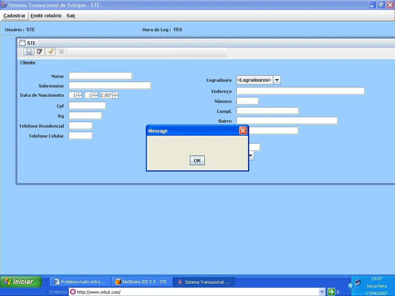Viewport: 395px width, 296px height.
Task: Click the dropdown arrow partly hidden behind Message dialog
Action: click(251, 156)
